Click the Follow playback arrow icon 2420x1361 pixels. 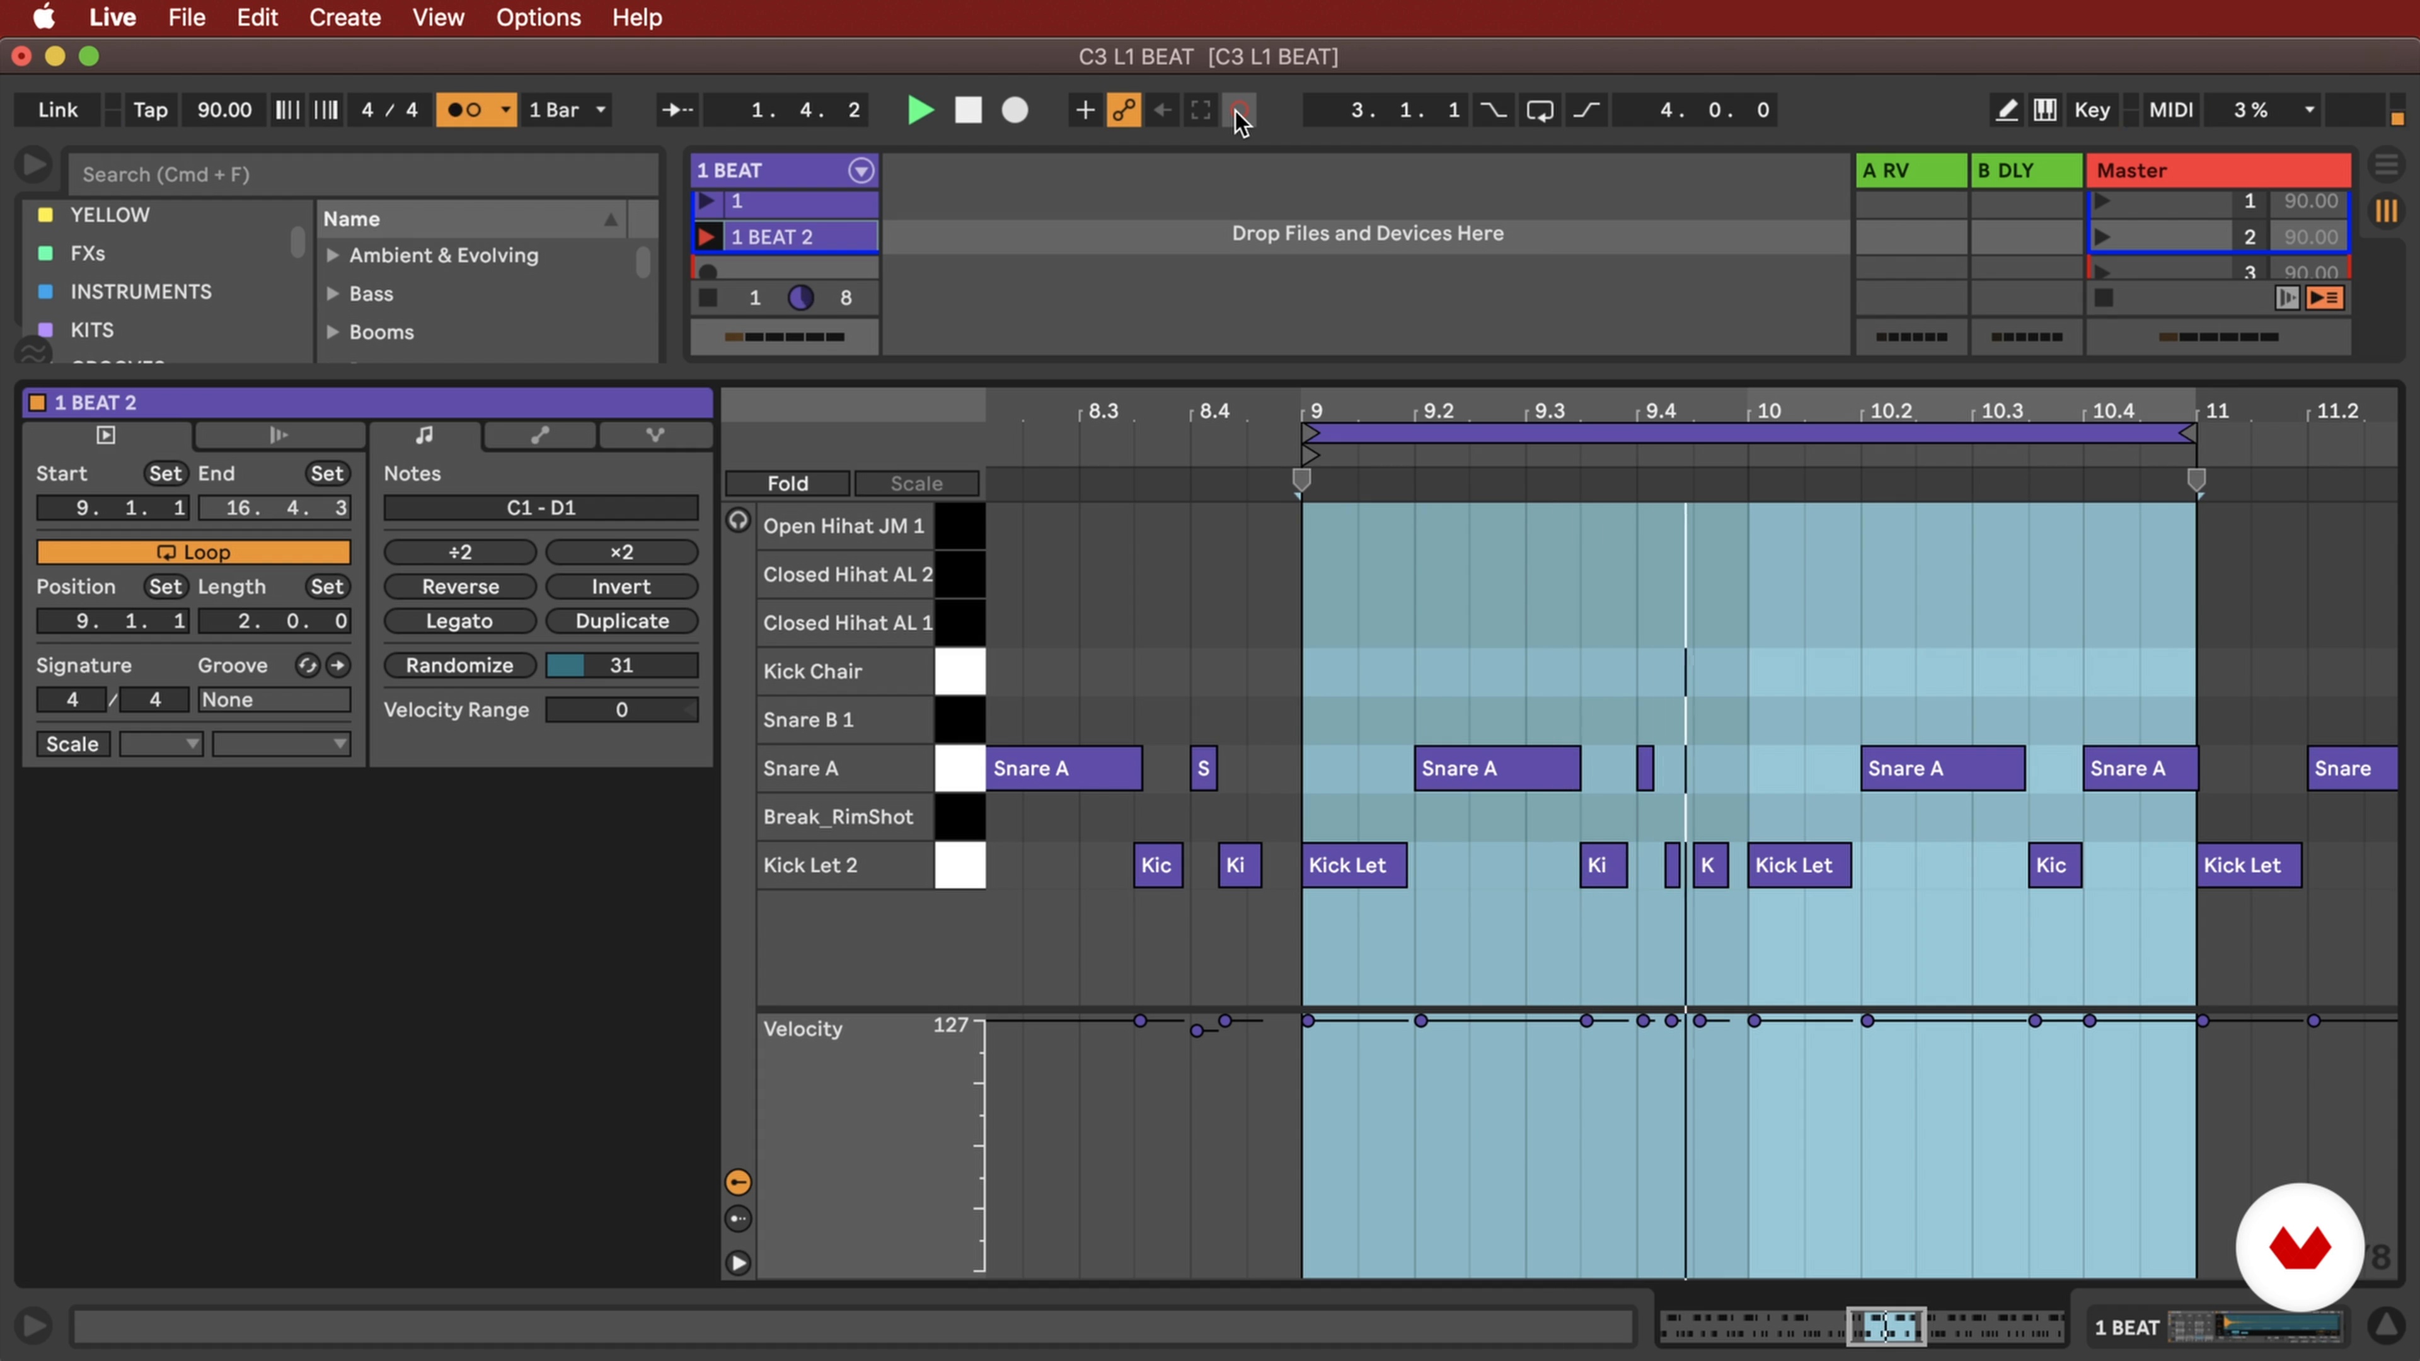pyautogui.click(x=676, y=110)
